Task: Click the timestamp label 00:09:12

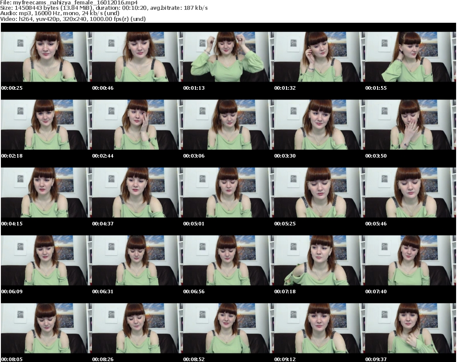Action: click(285, 359)
